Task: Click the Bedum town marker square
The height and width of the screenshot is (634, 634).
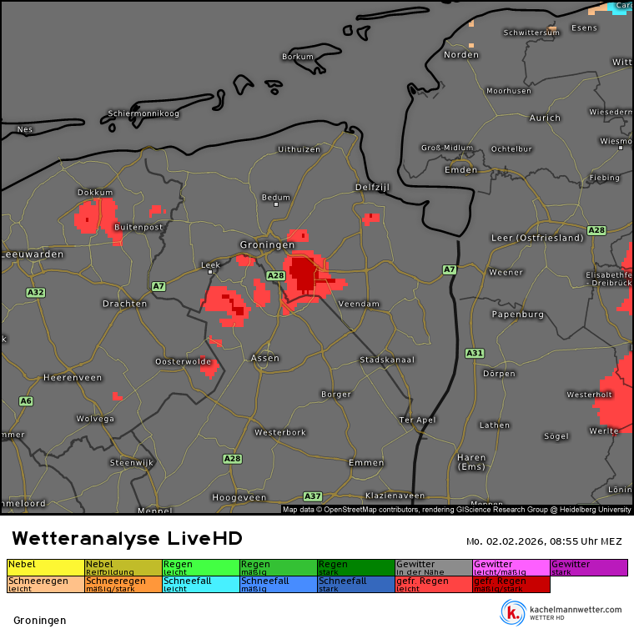Action: [276, 204]
